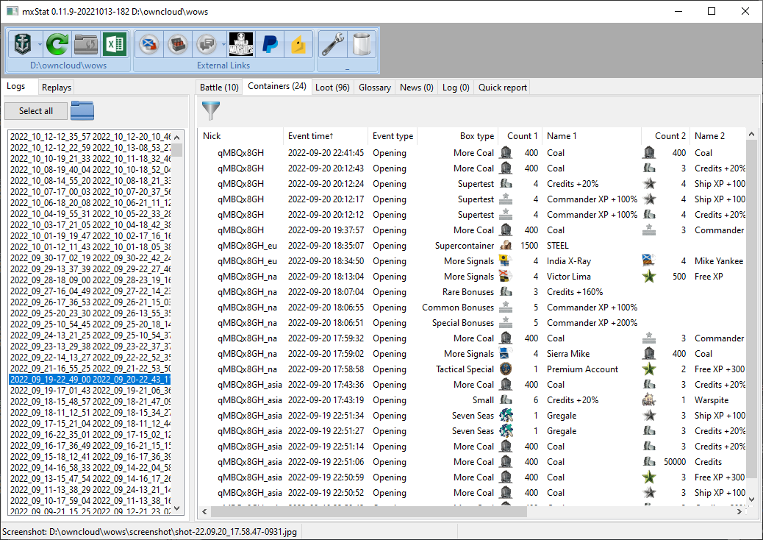Select log entry 2022_10_06-18_20_08
This screenshot has height=540, width=763.
[x=90, y=203]
